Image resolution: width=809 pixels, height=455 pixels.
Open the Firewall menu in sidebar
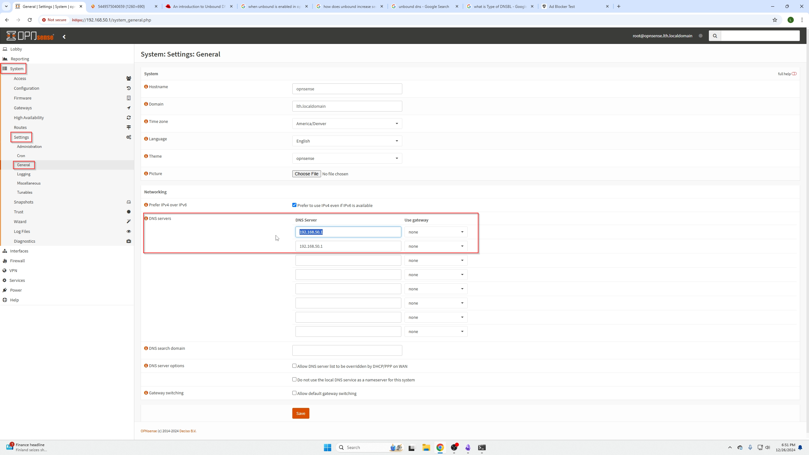(x=17, y=261)
